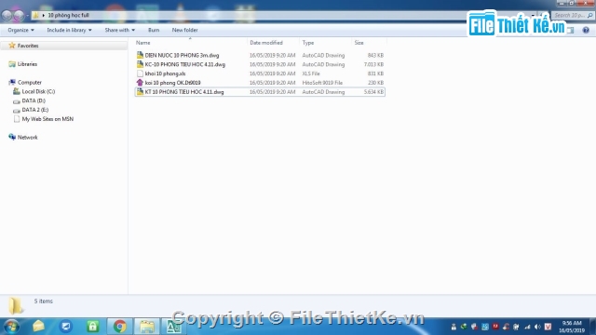Open the green lock app on taskbar

click(93, 327)
